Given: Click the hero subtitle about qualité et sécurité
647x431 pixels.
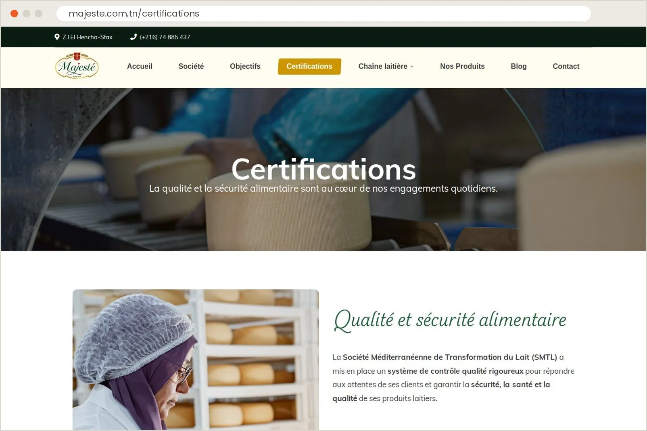Looking at the screenshot, I should coord(323,188).
